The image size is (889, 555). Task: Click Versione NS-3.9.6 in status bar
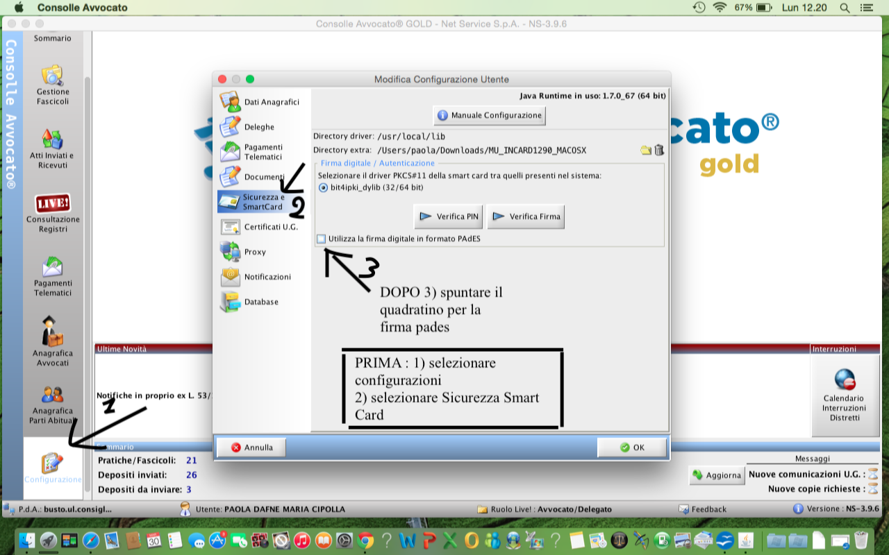(x=836, y=509)
